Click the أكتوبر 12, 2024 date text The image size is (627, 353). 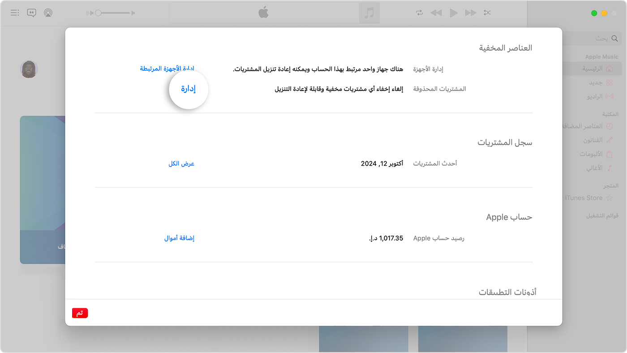(x=382, y=164)
